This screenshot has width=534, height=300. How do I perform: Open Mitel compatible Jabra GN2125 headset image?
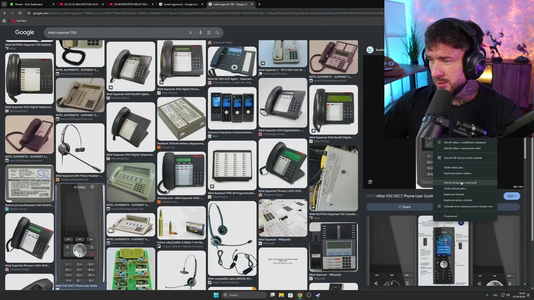(232, 238)
